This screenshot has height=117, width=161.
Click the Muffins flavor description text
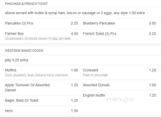point(36,75)
